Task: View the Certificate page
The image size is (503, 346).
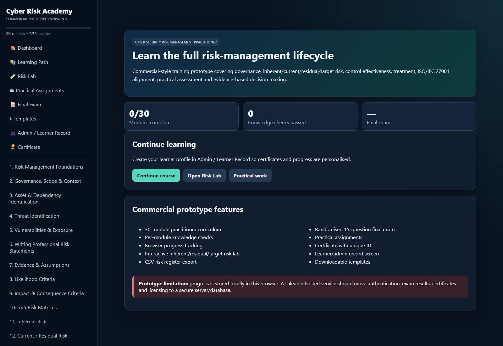Action: pyautogui.click(x=49, y=147)
